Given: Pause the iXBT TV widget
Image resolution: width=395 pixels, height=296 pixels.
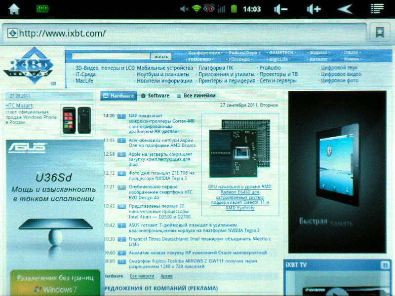Looking at the screenshot, I should (x=385, y=265).
